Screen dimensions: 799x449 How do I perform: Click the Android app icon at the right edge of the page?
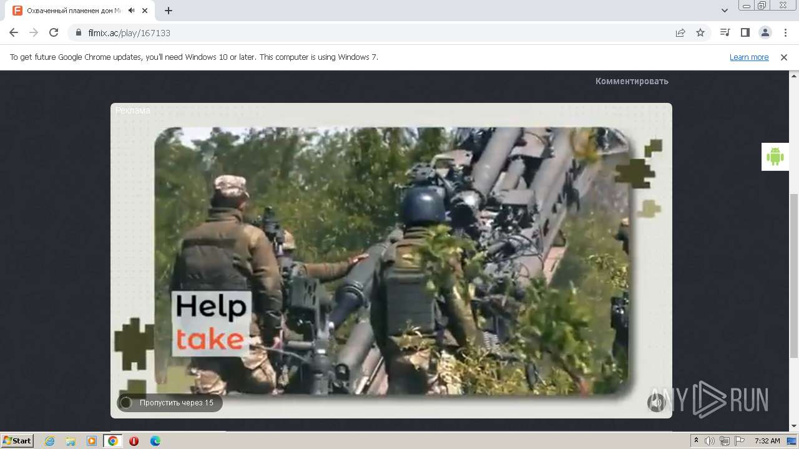coord(775,157)
